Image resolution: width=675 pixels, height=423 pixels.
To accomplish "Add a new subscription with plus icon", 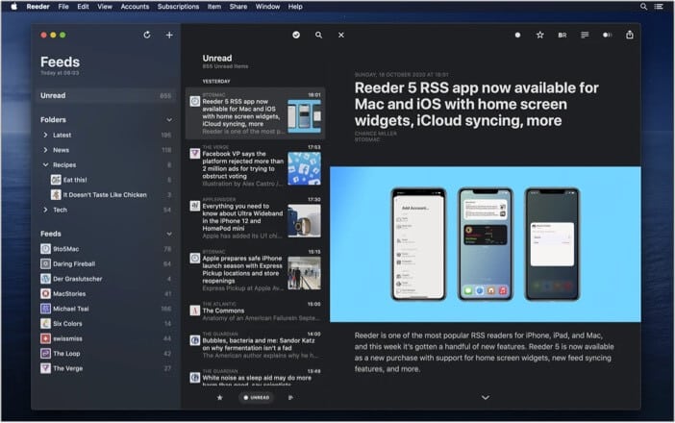I will (169, 36).
